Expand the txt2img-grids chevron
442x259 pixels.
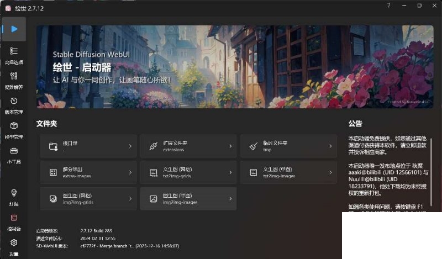click(x=230, y=172)
